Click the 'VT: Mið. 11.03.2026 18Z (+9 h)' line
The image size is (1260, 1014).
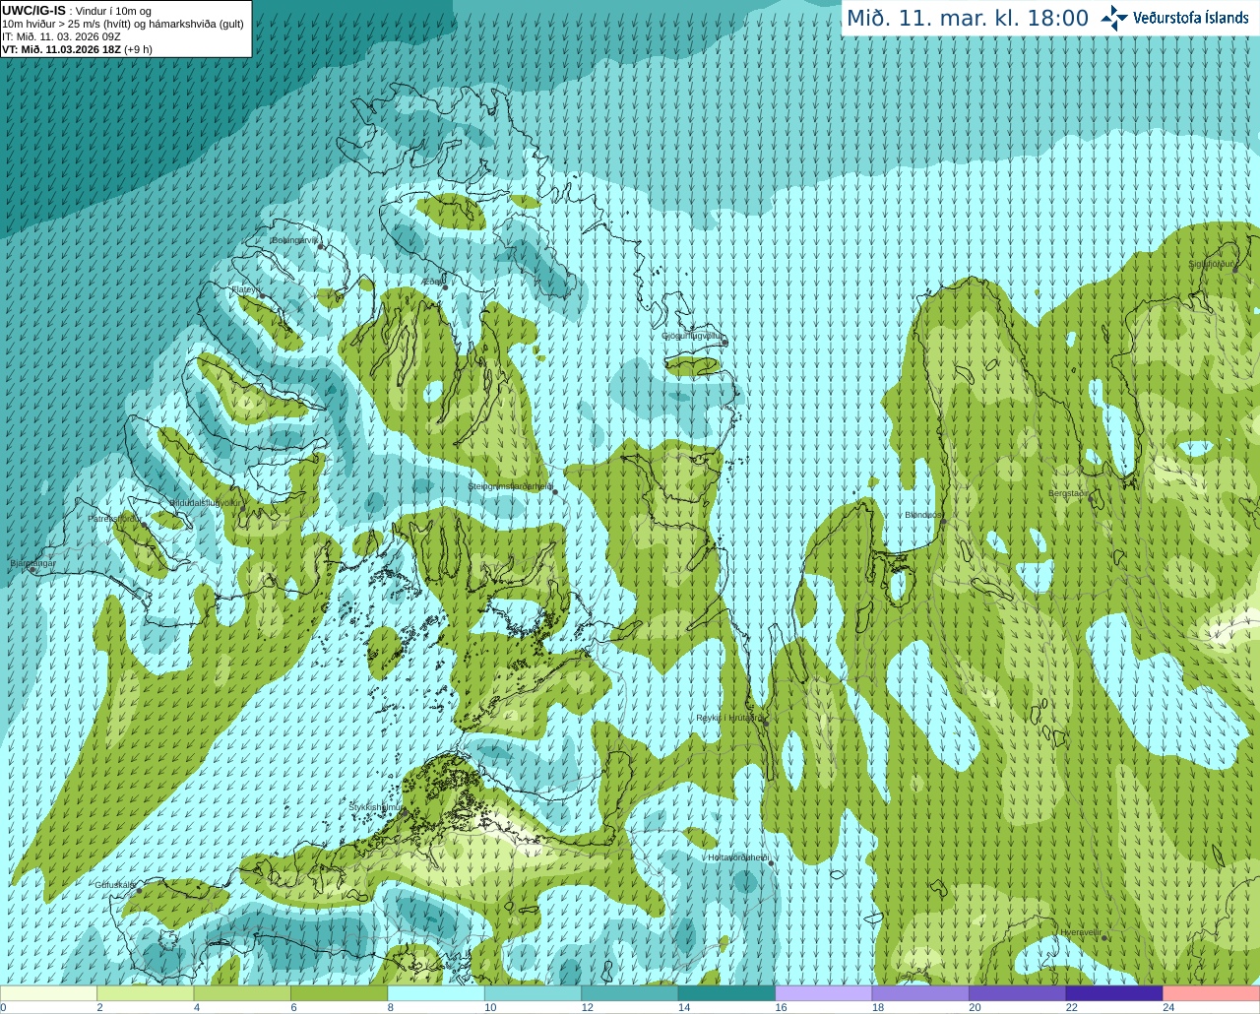(x=77, y=49)
